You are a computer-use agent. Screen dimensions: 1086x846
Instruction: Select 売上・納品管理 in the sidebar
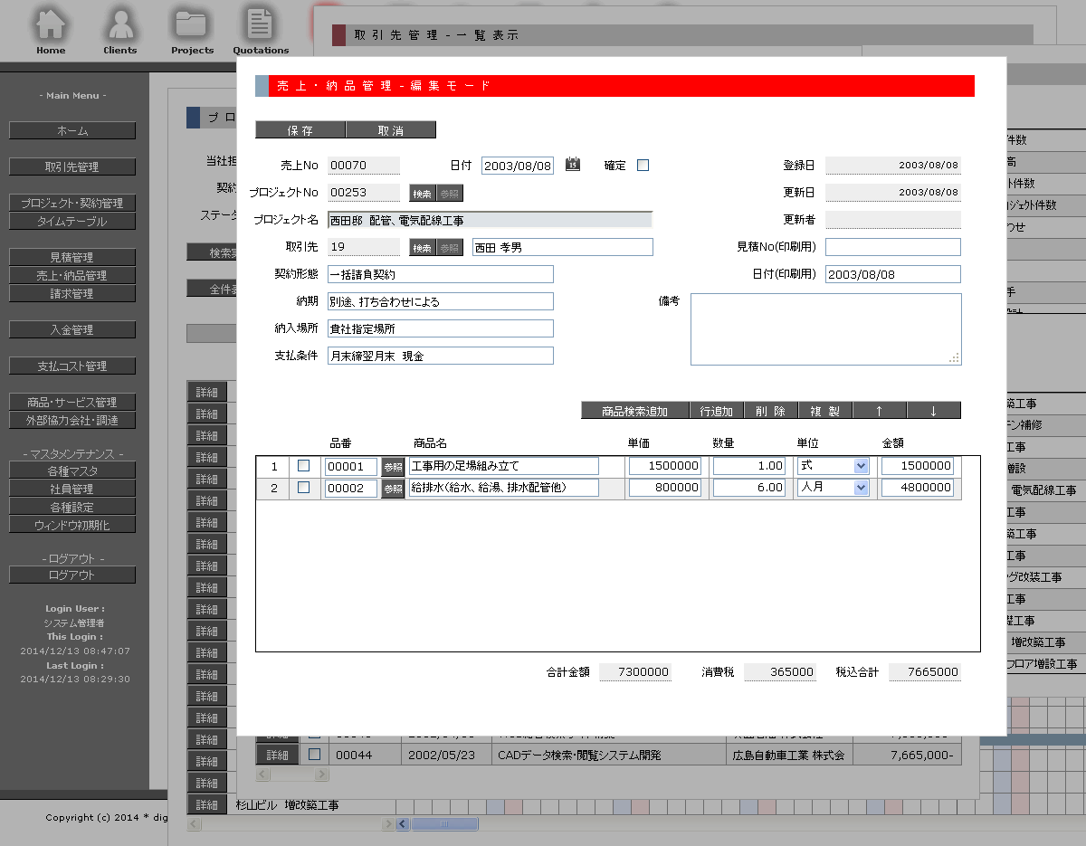click(x=72, y=276)
